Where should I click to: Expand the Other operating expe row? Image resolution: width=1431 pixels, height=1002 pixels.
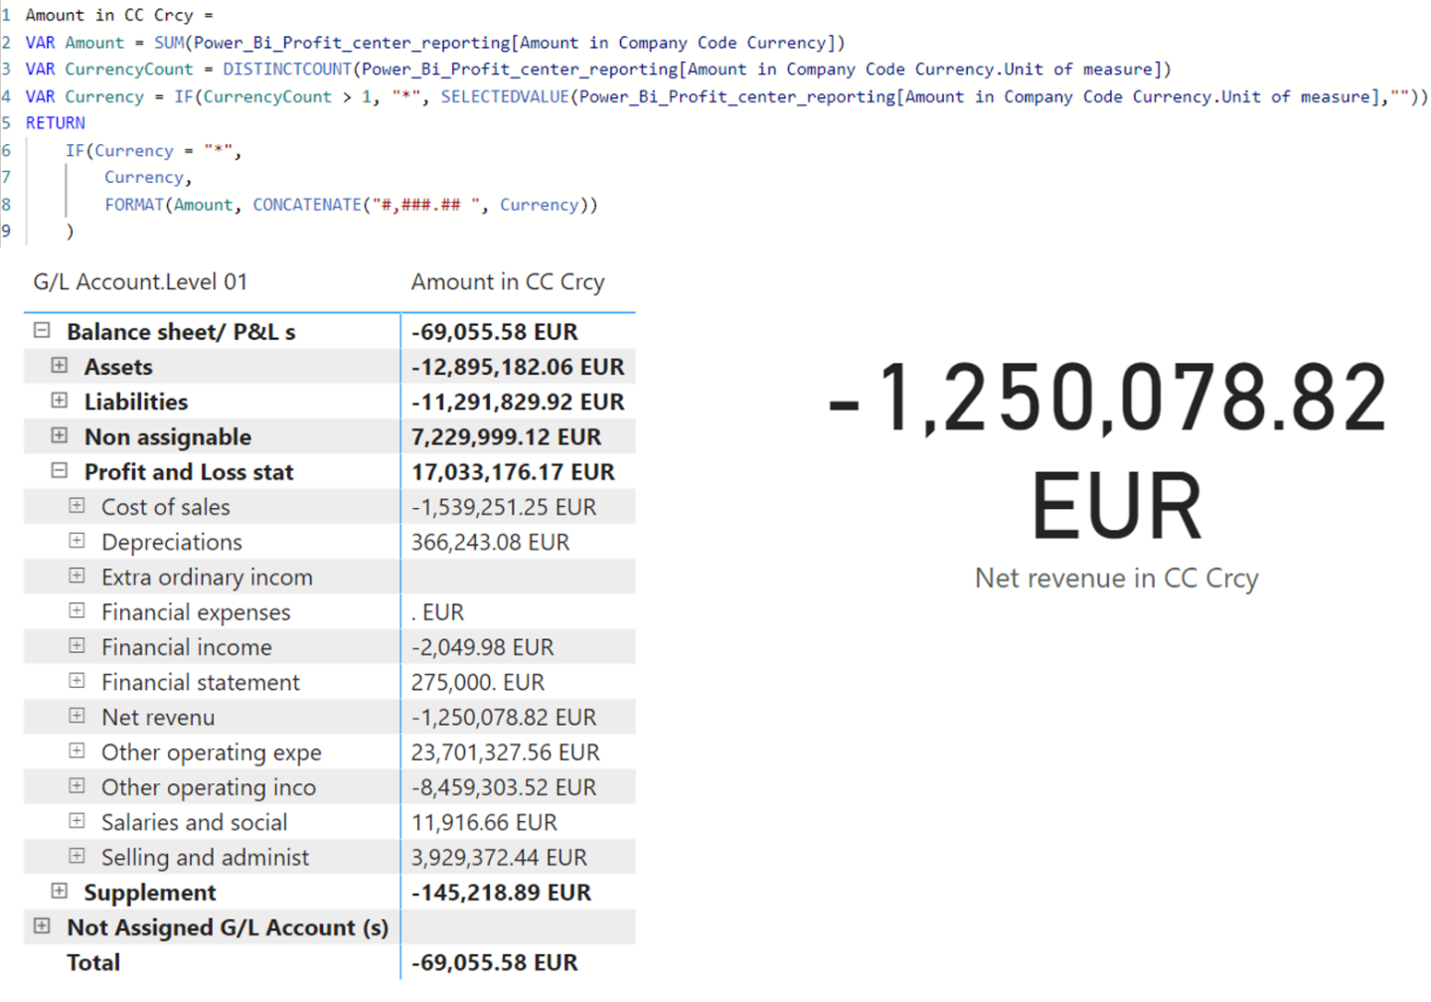coord(77,751)
